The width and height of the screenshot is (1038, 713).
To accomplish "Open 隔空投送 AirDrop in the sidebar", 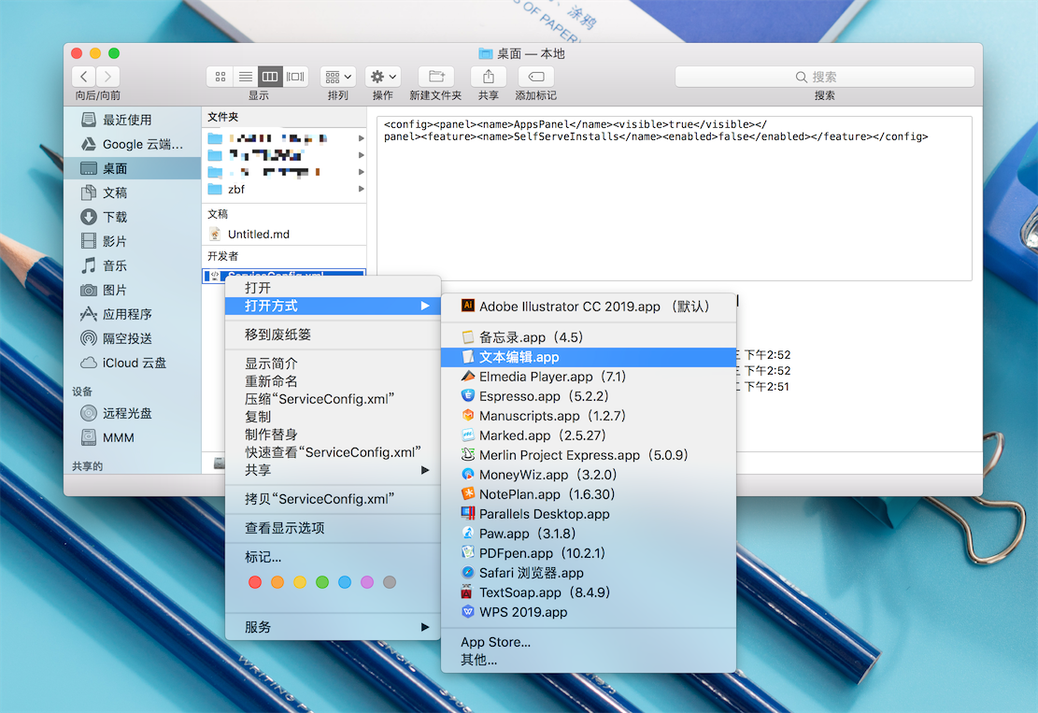I will pyautogui.click(x=133, y=338).
